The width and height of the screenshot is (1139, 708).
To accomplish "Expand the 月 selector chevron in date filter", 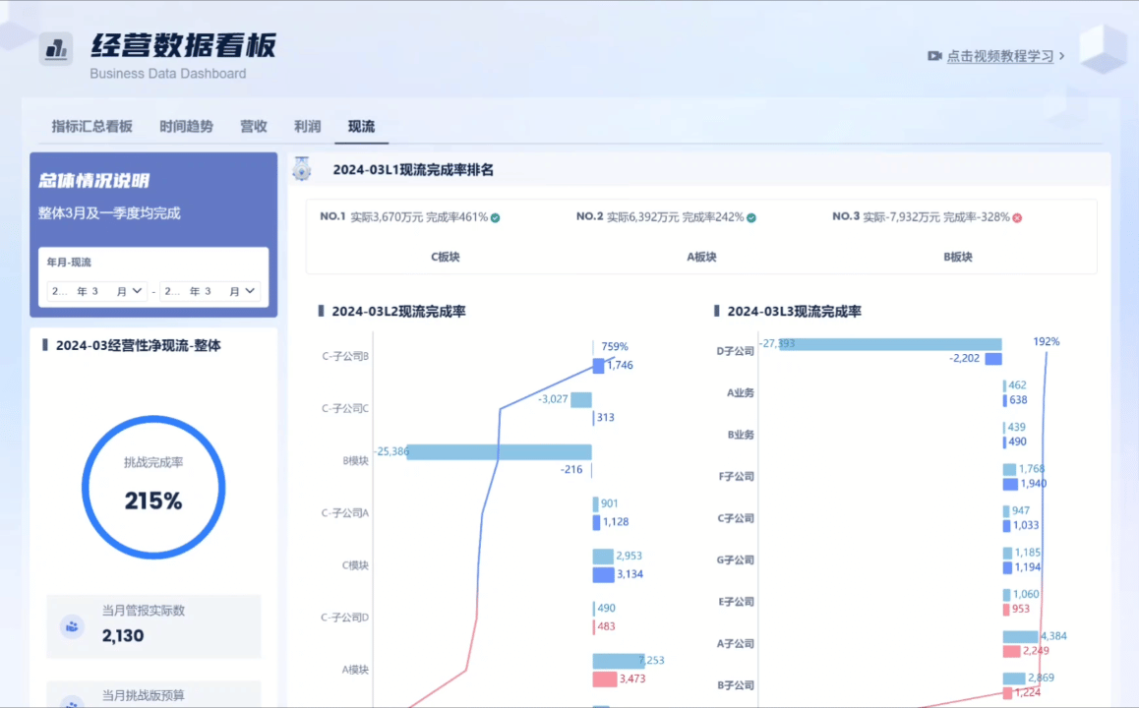I will [137, 291].
